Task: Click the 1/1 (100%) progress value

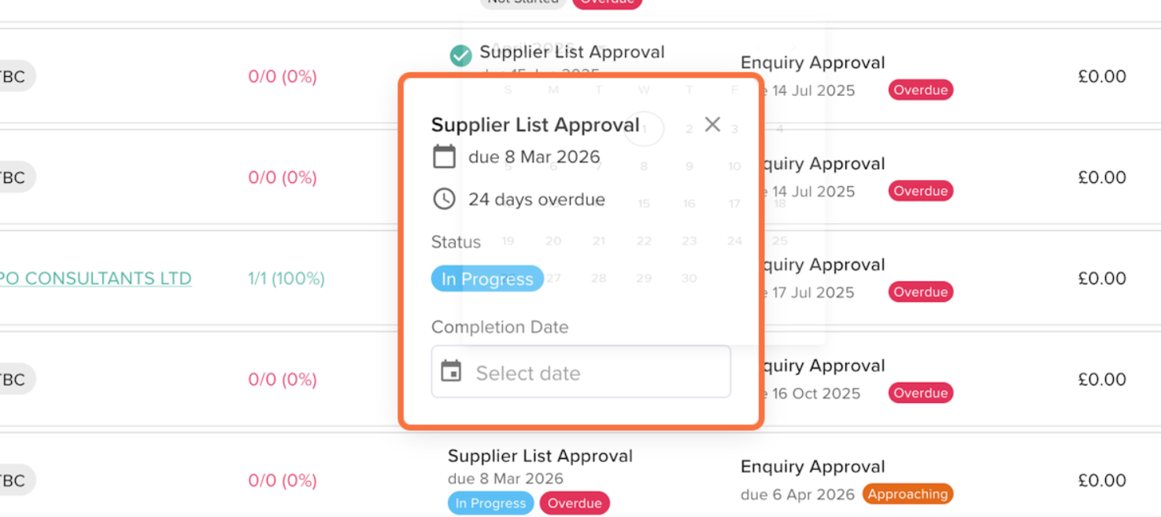Action: pyautogui.click(x=287, y=278)
